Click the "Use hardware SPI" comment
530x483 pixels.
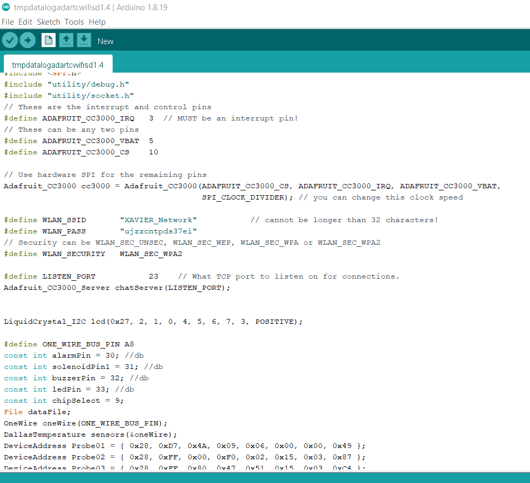[x=105, y=175]
